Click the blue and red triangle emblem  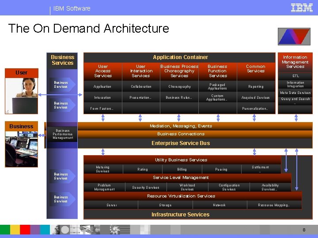294,37
